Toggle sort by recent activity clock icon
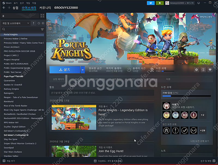This screenshot has height=165, width=218. pos(39,23)
